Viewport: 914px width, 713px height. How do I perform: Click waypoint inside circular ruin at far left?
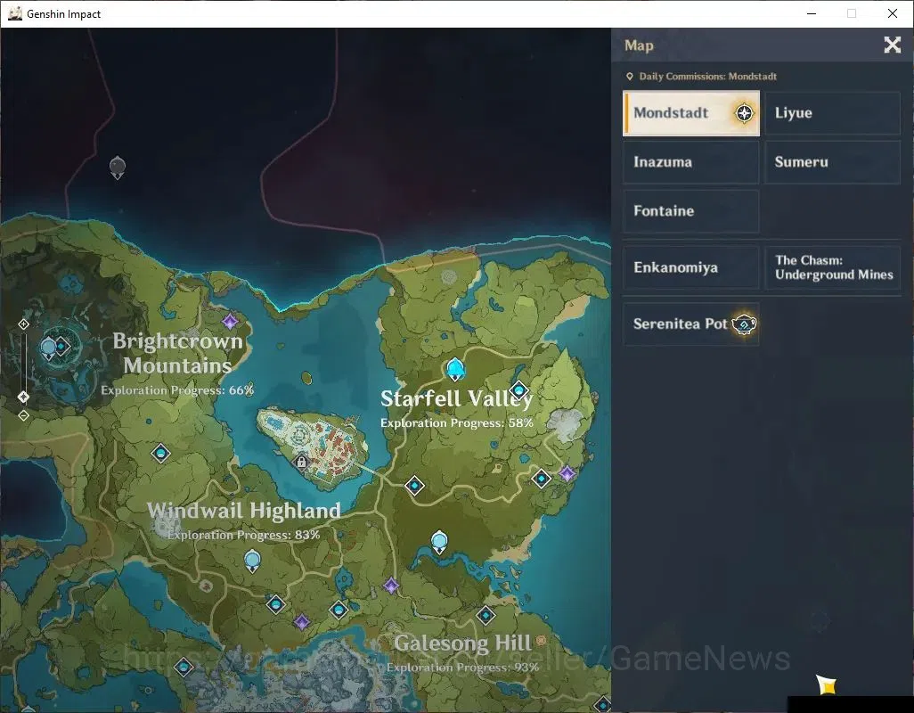tap(61, 347)
